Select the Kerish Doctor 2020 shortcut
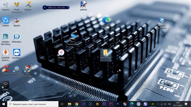 tap(17, 71)
